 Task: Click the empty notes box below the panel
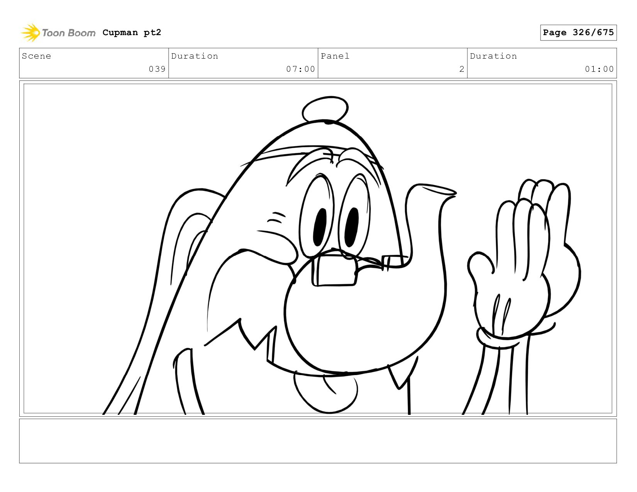[x=318, y=441]
